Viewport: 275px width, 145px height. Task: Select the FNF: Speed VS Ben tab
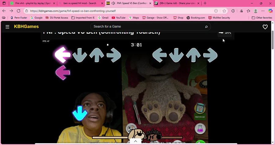[129, 3]
